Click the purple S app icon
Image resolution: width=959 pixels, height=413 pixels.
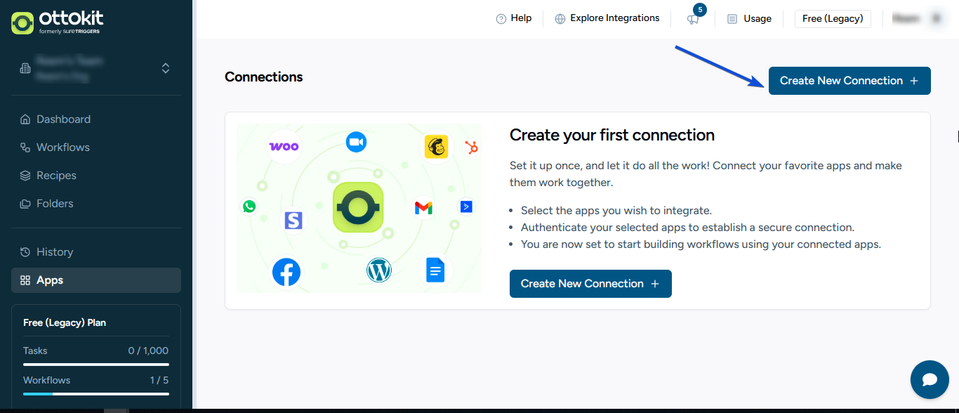tap(293, 221)
